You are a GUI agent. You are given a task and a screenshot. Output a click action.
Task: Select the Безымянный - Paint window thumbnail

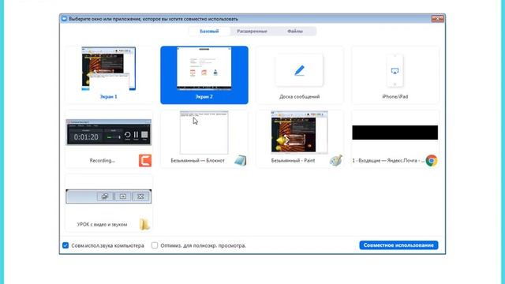299,133
